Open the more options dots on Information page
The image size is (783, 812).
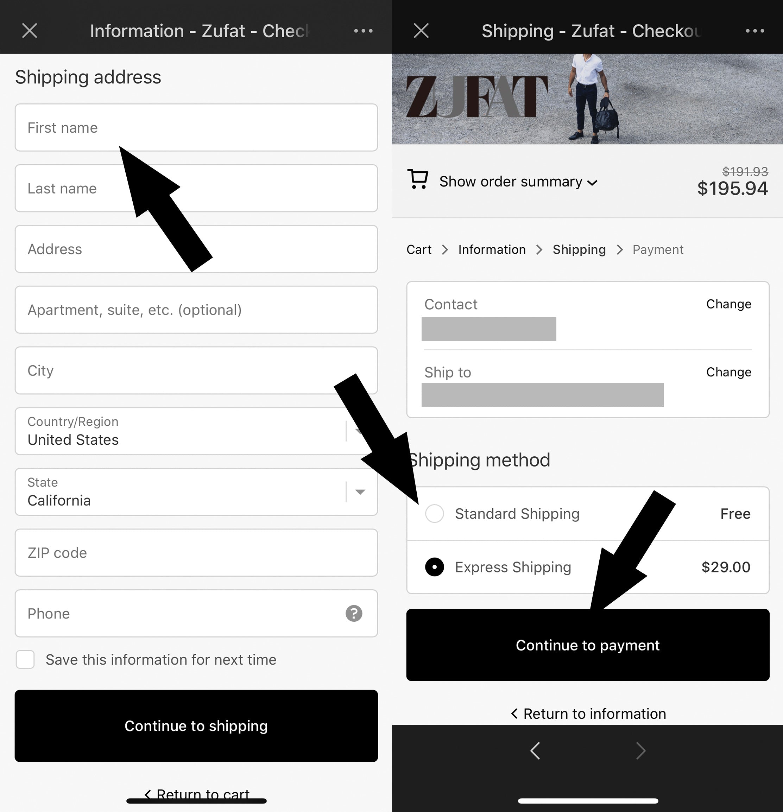coord(363,31)
